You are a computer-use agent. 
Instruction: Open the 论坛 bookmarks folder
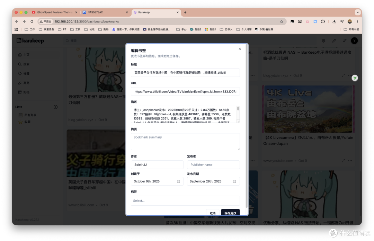(89, 29)
